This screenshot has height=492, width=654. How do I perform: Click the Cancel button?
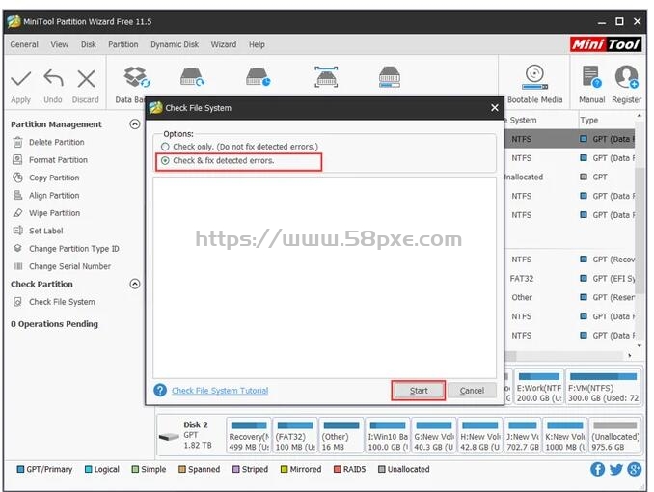[472, 391]
